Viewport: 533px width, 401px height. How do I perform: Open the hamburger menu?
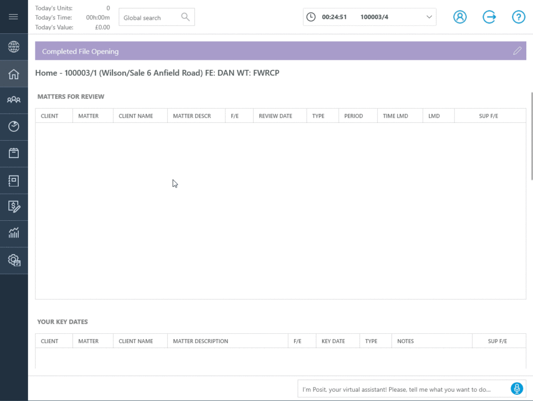click(x=13, y=17)
